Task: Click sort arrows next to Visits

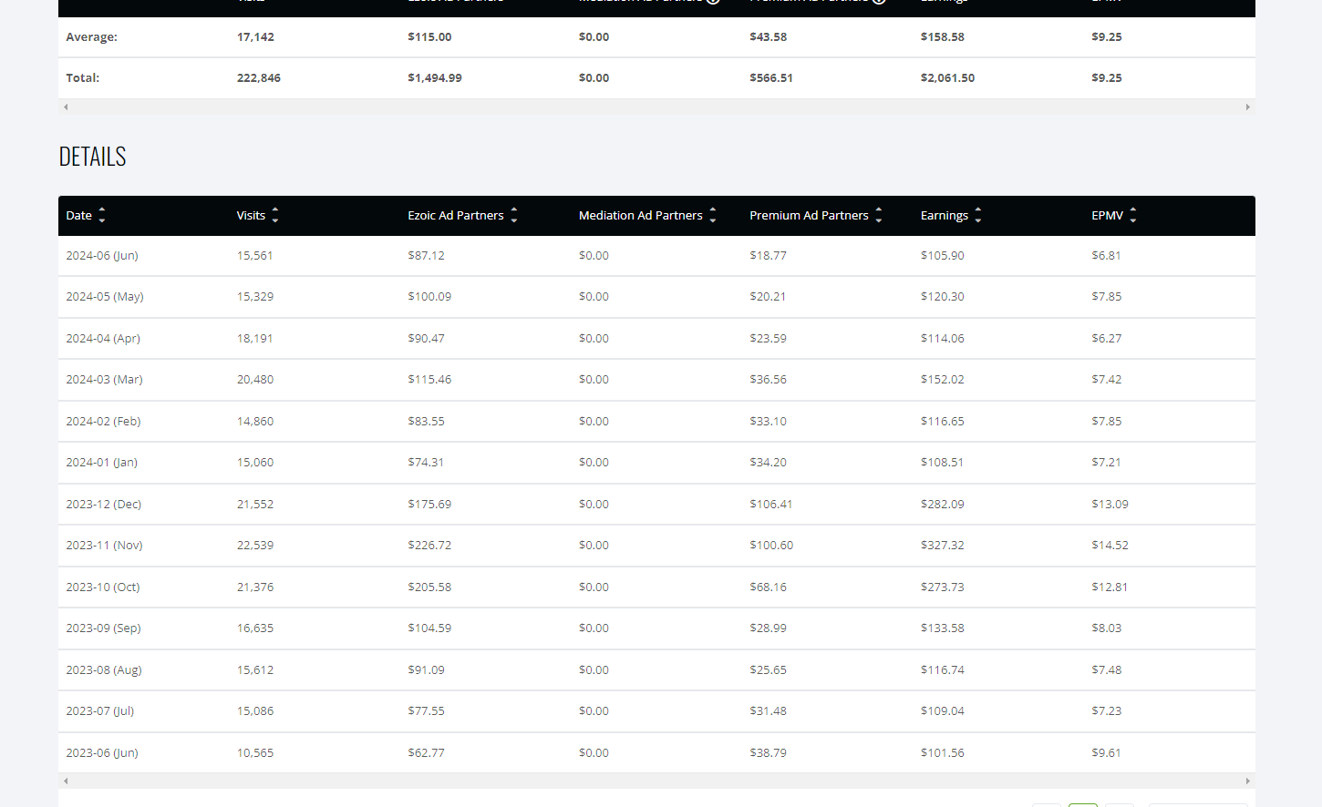Action: click(x=275, y=216)
